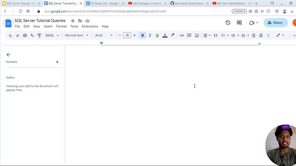
Task: Click the Share button
Action: pos(276,23)
